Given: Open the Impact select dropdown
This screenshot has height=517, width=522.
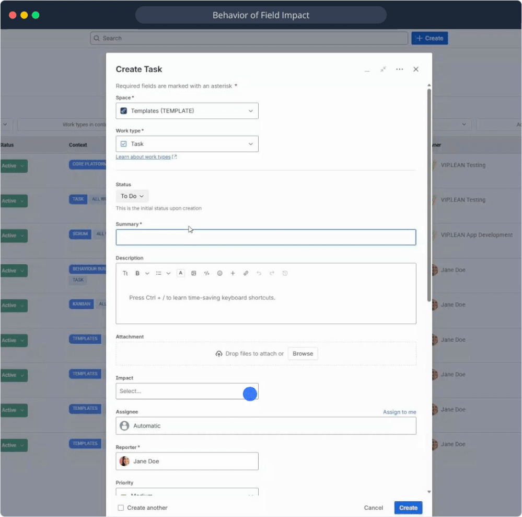Looking at the screenshot, I should 187,391.
